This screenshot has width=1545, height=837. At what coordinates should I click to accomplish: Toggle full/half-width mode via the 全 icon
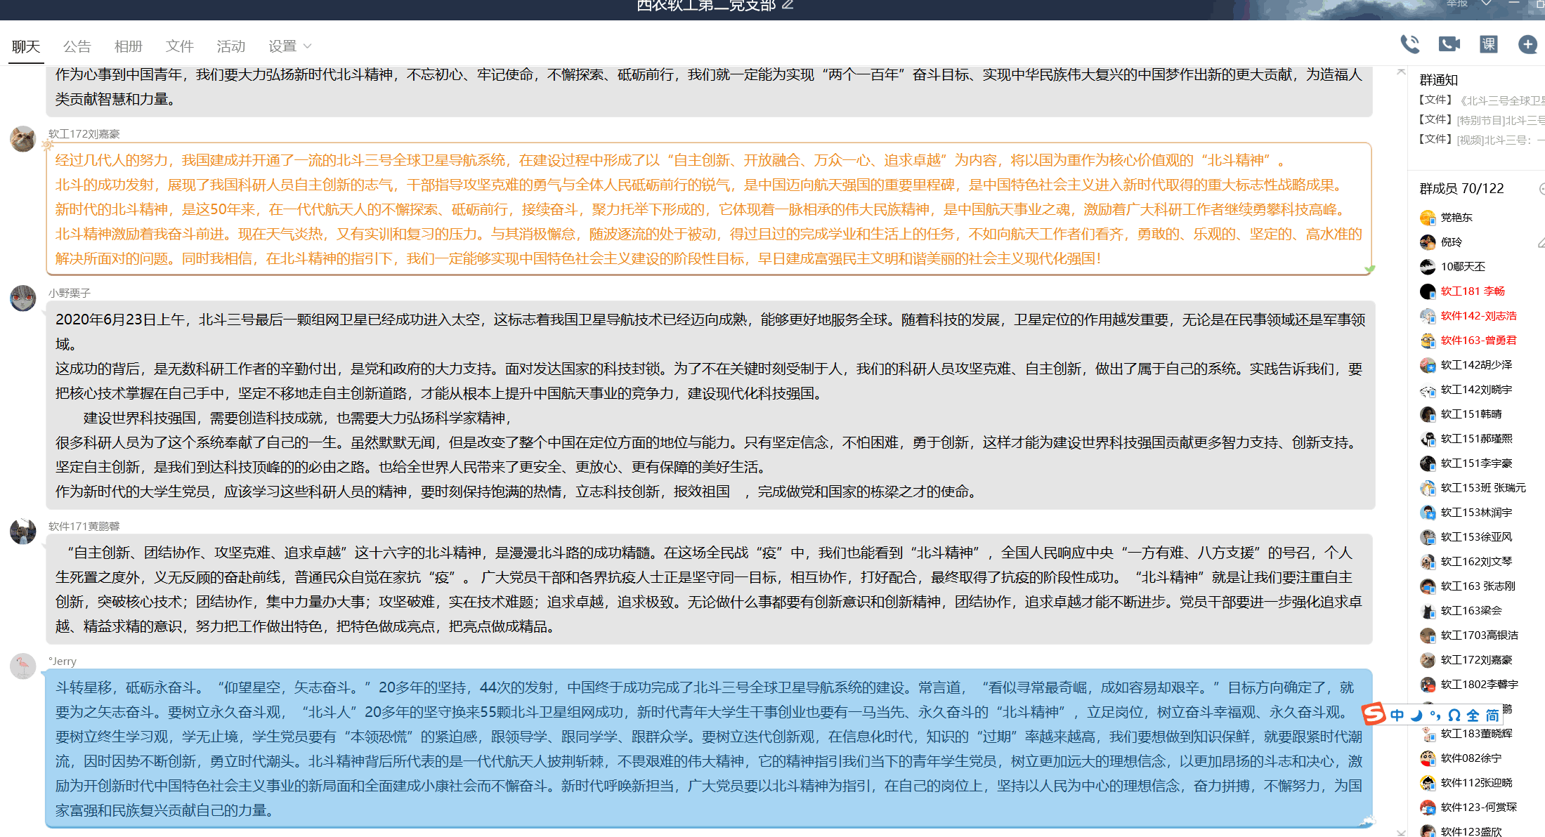click(x=1472, y=714)
